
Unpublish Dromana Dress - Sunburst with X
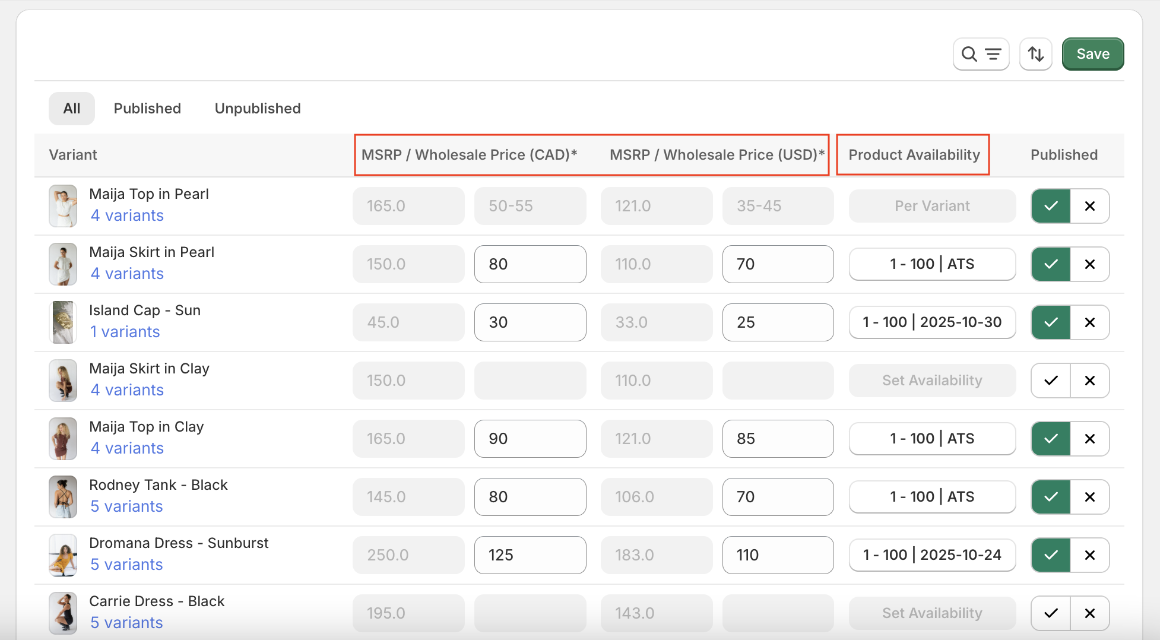[1090, 555]
